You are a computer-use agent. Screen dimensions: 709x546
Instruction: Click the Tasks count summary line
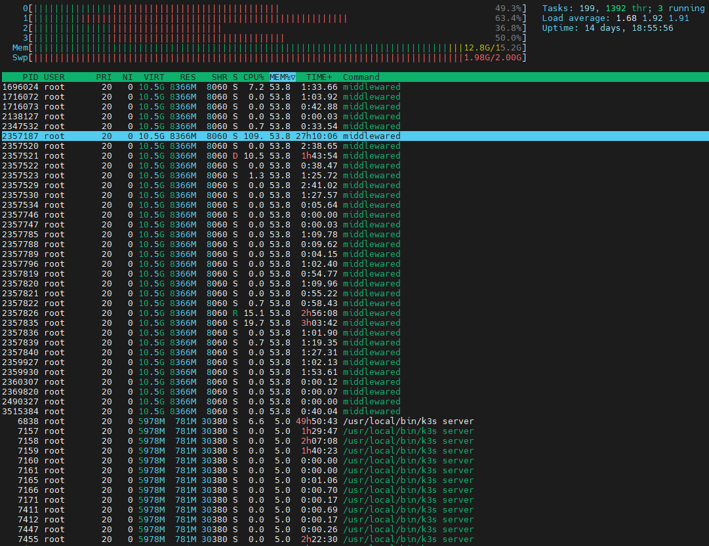[623, 9]
